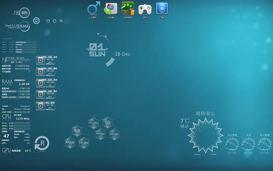This screenshot has height=171, width=273.
Task: Launch RMsk from the hexagon launcher
Action: pyautogui.click(x=70, y=142)
